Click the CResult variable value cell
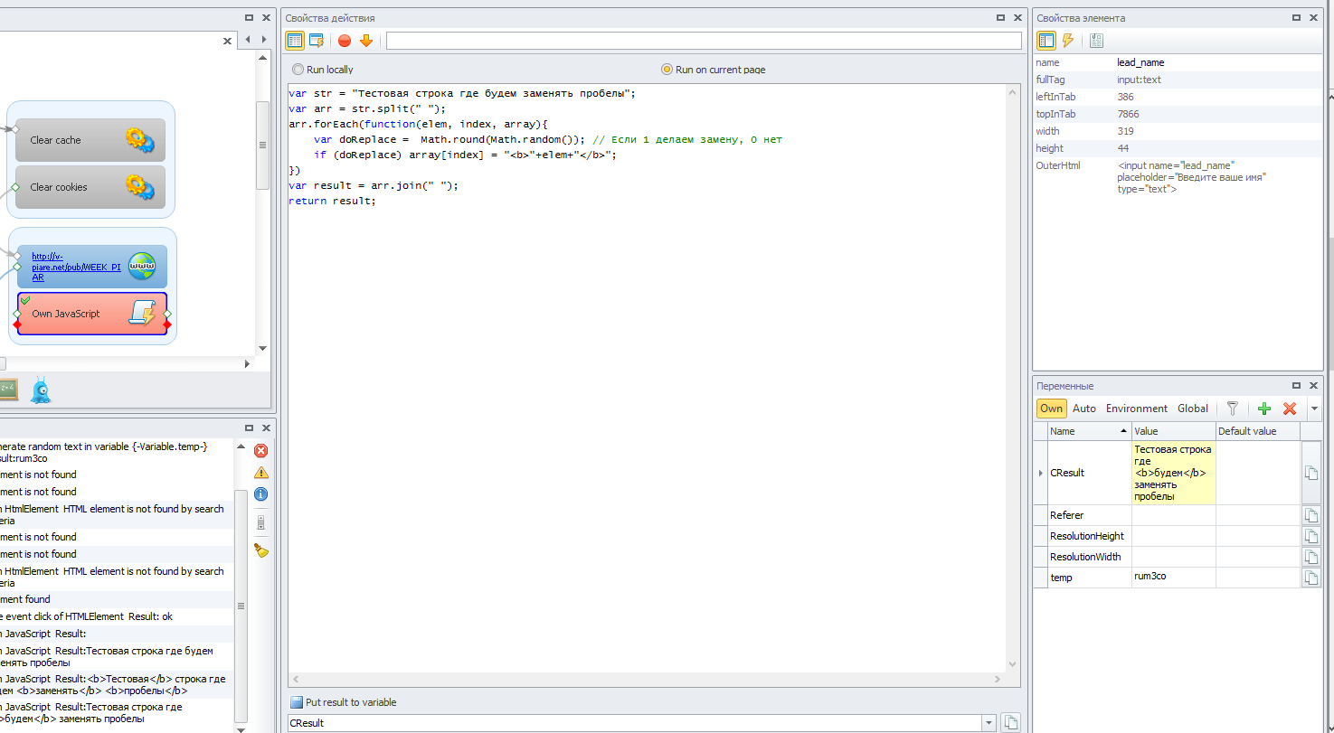Image resolution: width=1334 pixels, height=733 pixels. pos(1173,473)
